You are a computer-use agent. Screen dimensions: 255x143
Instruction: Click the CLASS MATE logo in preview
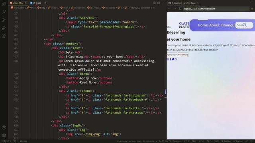[184, 25]
